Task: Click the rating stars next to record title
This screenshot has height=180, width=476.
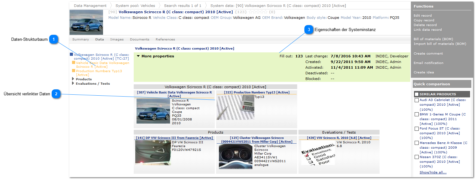Action: pos(258,12)
